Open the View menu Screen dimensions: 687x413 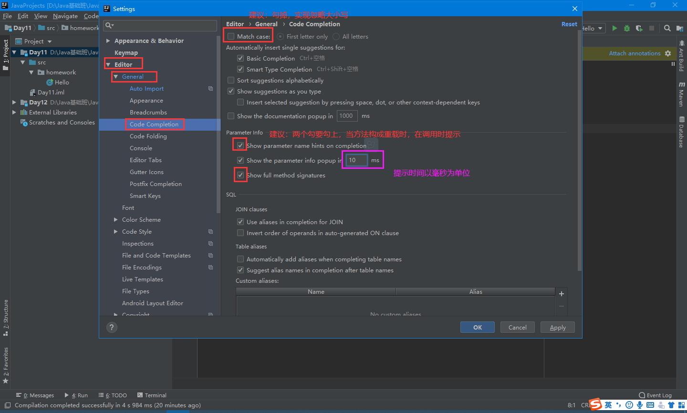[x=41, y=16]
